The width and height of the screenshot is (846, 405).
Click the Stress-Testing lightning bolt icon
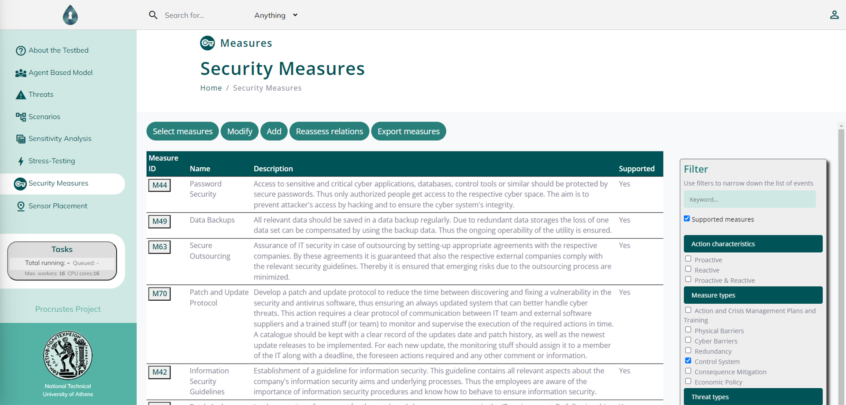21,161
